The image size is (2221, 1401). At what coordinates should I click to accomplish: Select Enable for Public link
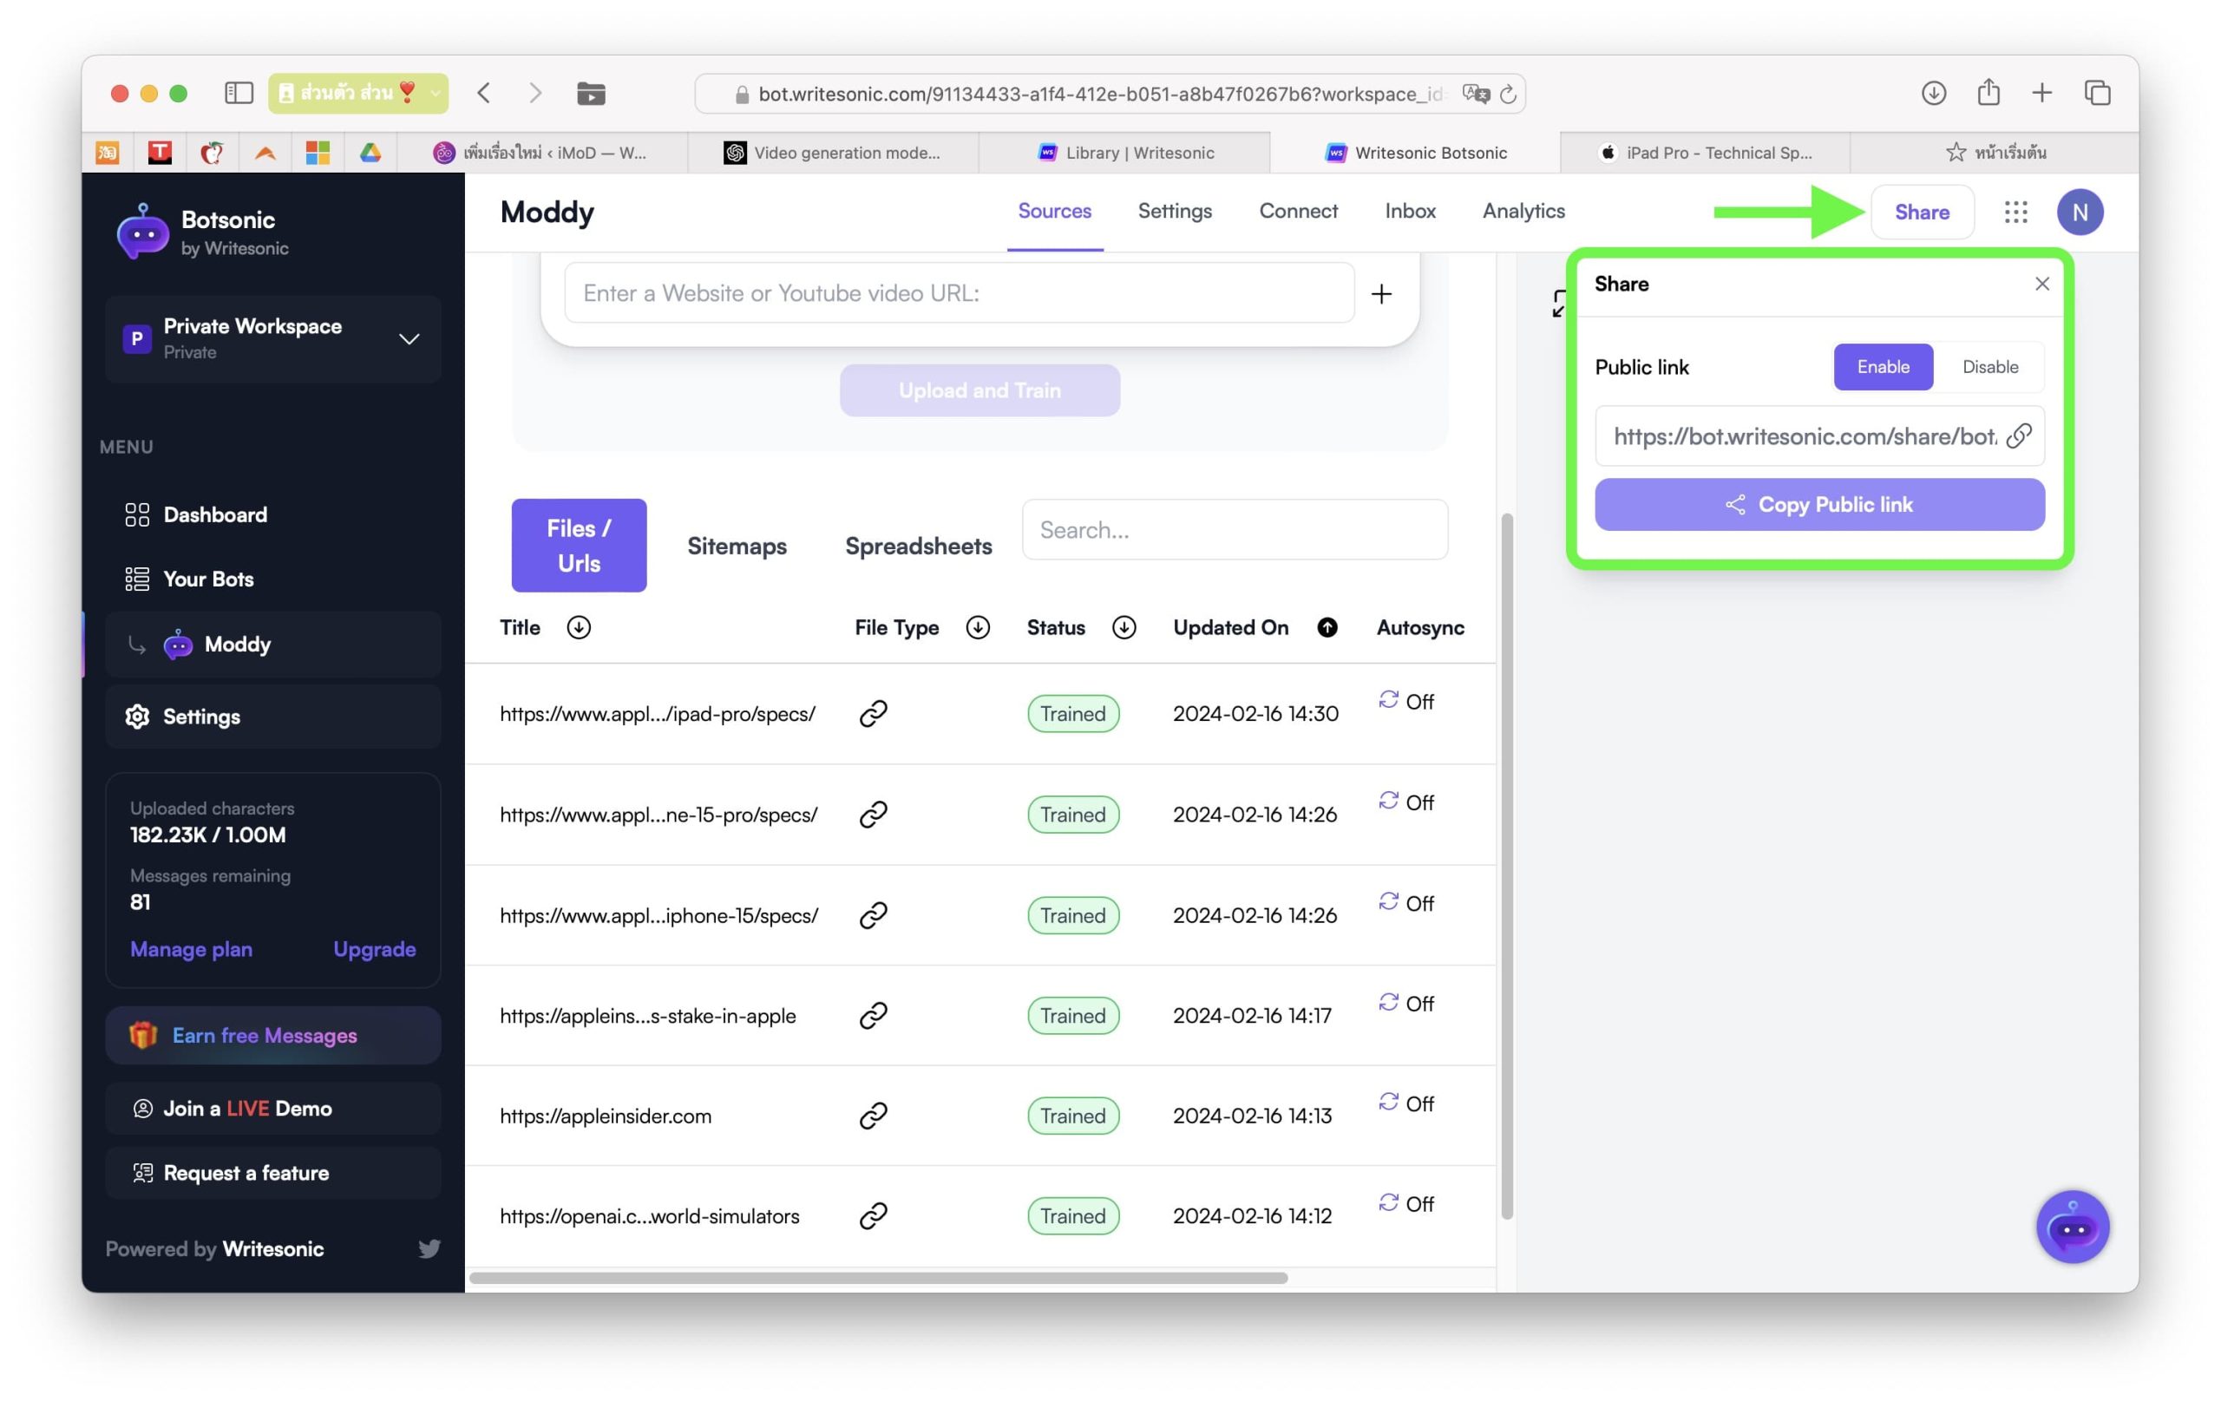coord(1883,367)
